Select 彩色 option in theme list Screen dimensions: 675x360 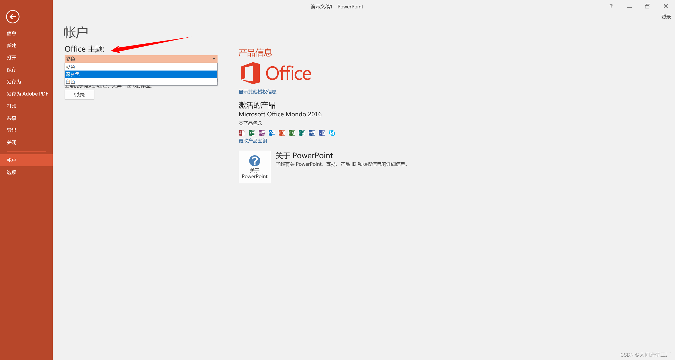pos(141,67)
